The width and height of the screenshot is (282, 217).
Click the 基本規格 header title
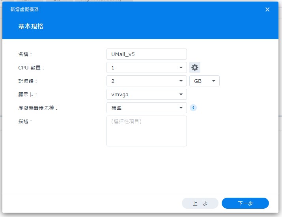(x=31, y=27)
